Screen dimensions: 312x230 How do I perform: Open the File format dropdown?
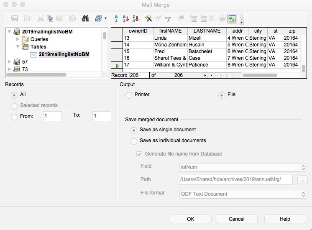243,194
